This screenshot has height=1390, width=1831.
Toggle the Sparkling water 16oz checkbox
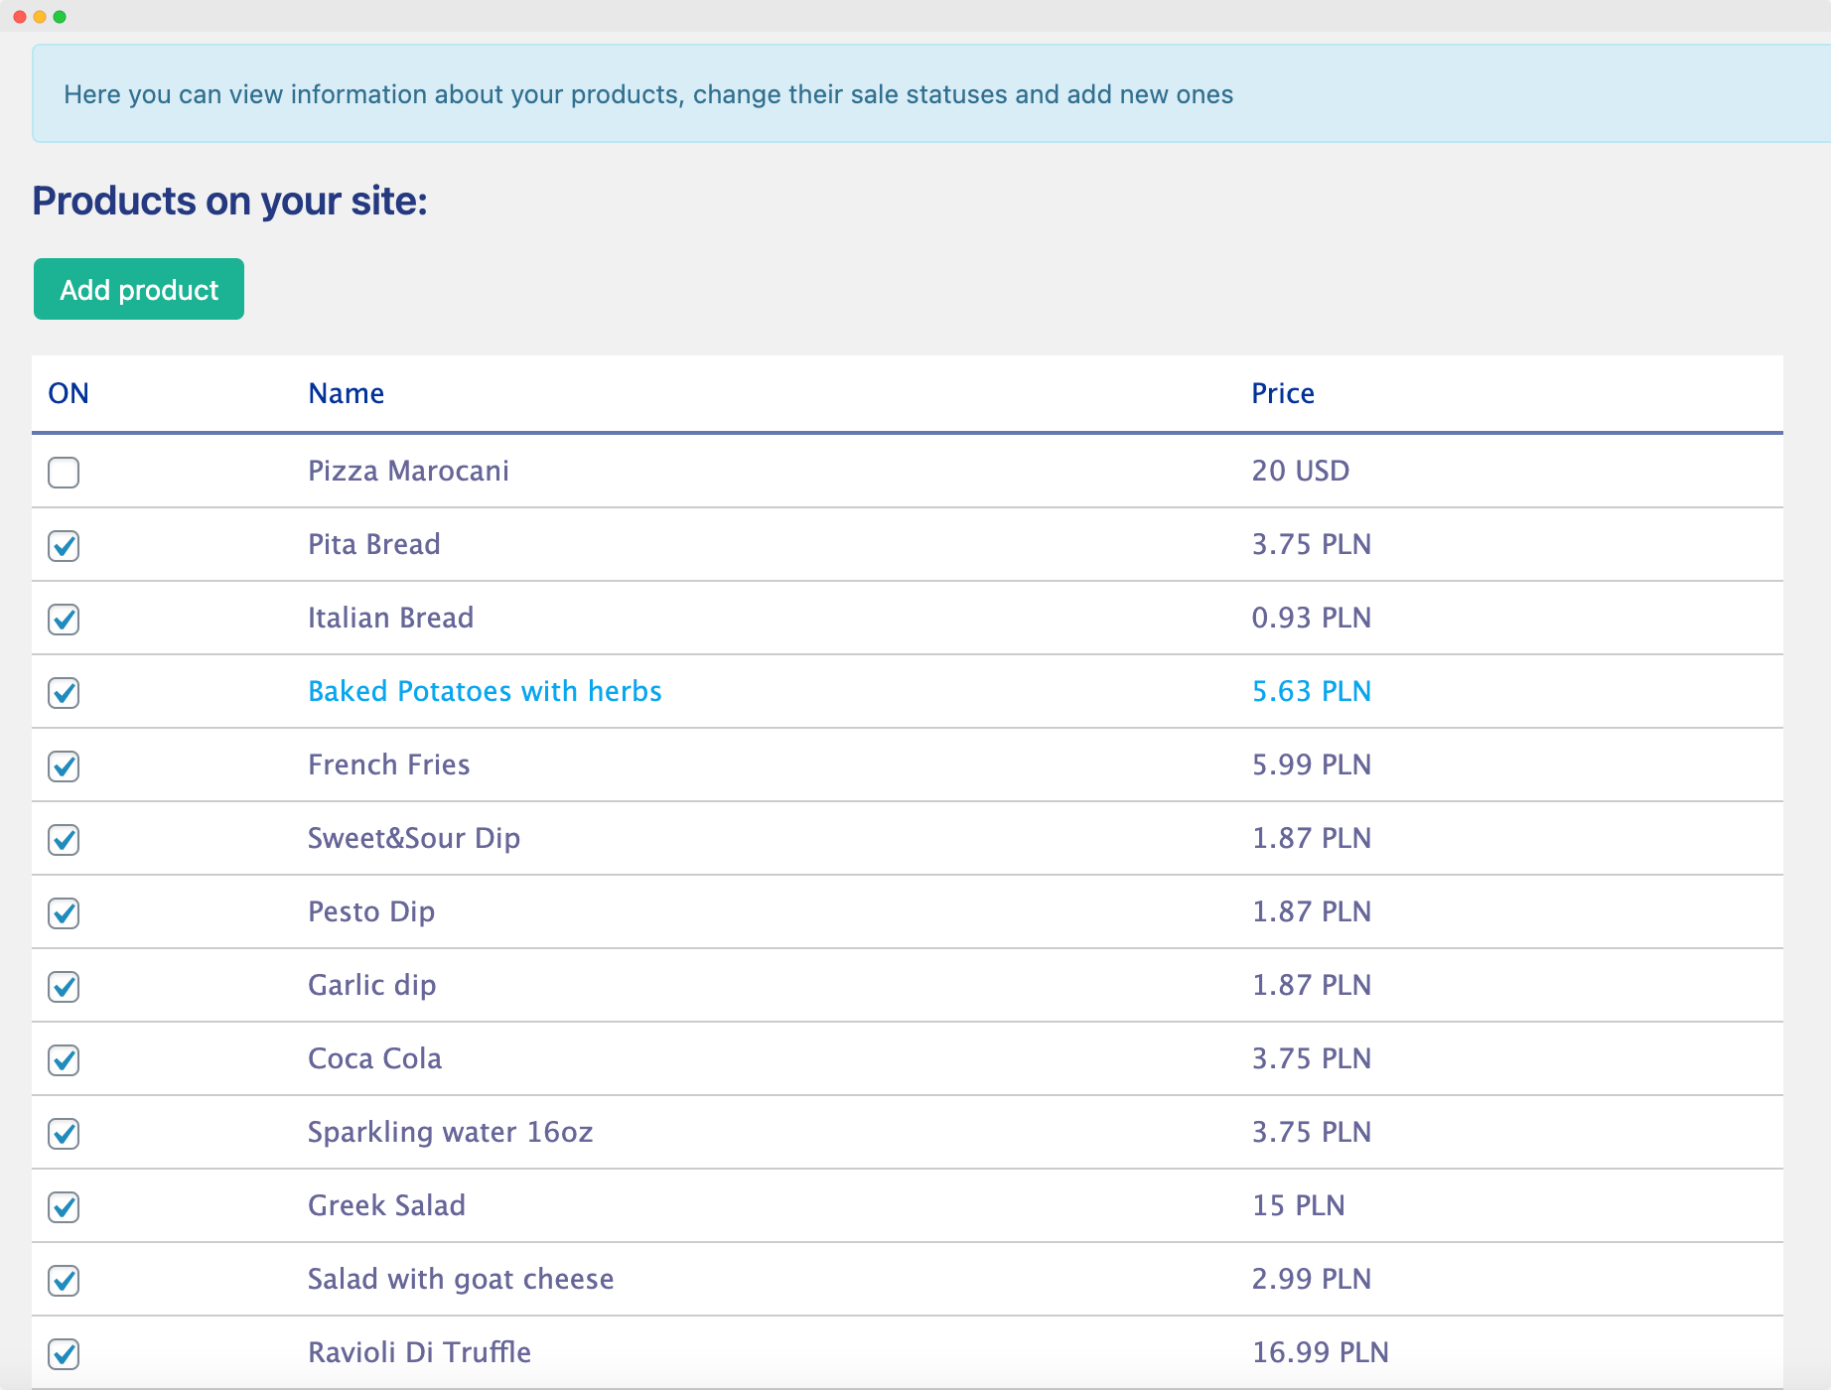pyautogui.click(x=64, y=1134)
